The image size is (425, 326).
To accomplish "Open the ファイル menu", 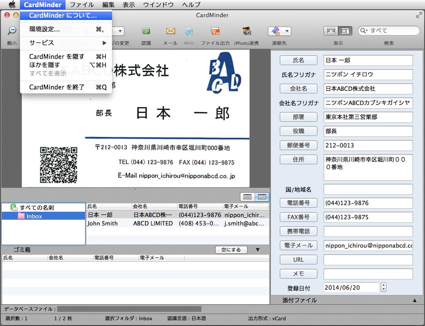I will (x=82, y=4).
